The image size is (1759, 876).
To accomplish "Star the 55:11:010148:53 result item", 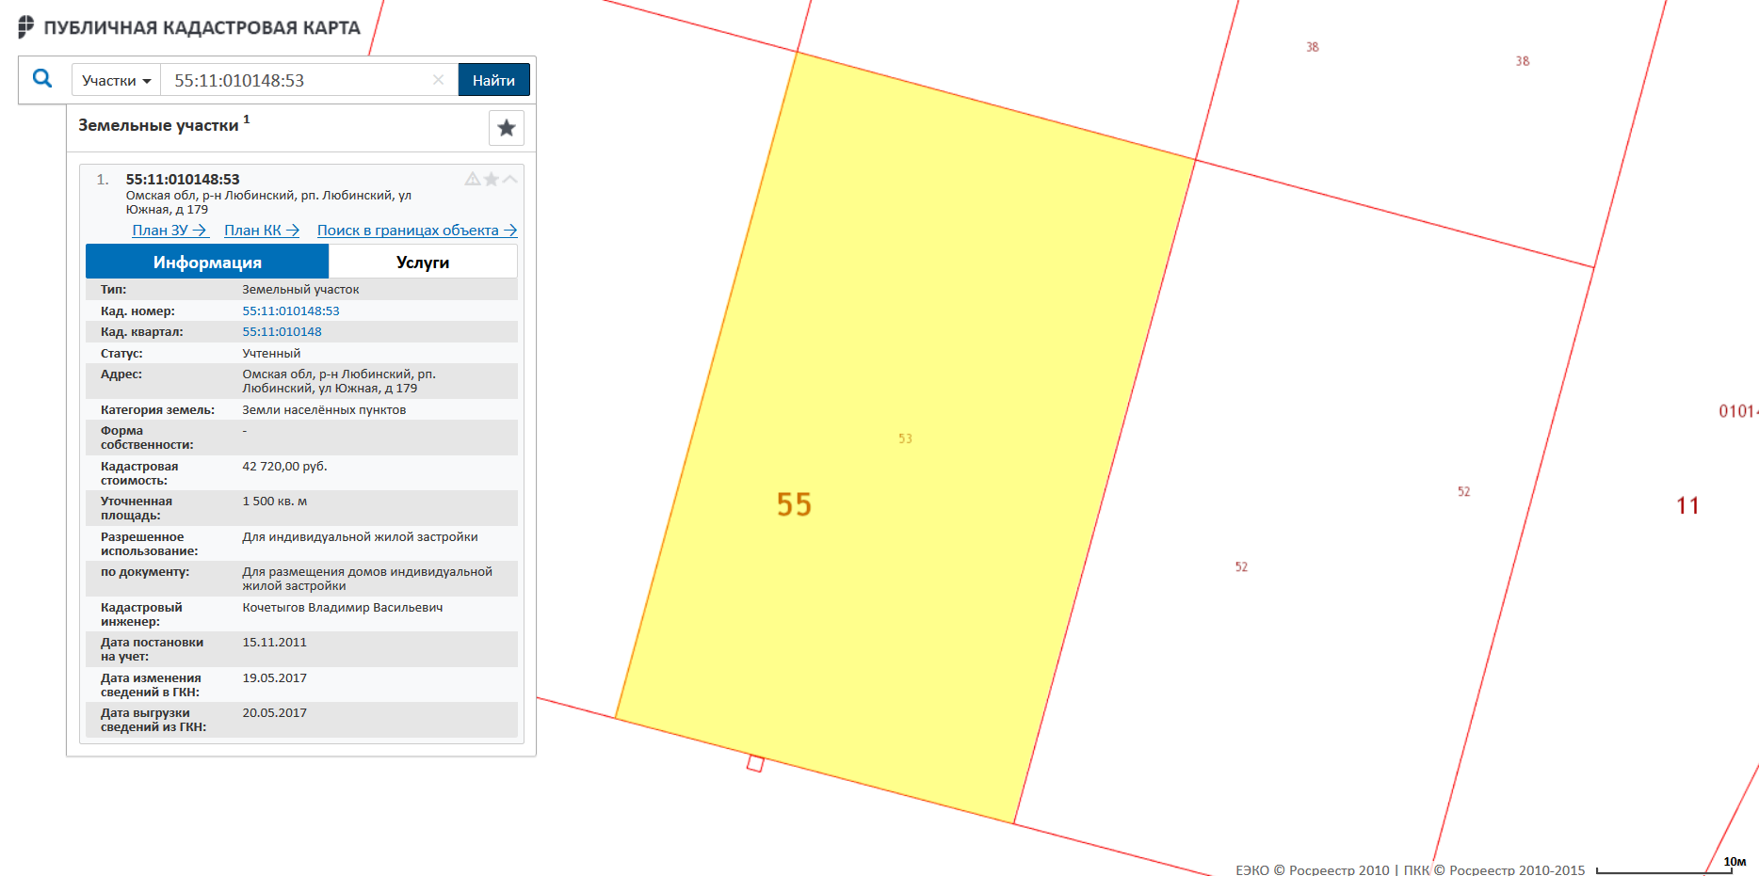I will point(491,179).
